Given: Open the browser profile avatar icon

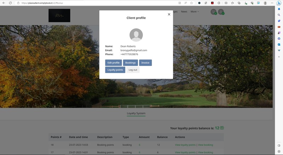Looking at the screenshot, I should point(265,3).
